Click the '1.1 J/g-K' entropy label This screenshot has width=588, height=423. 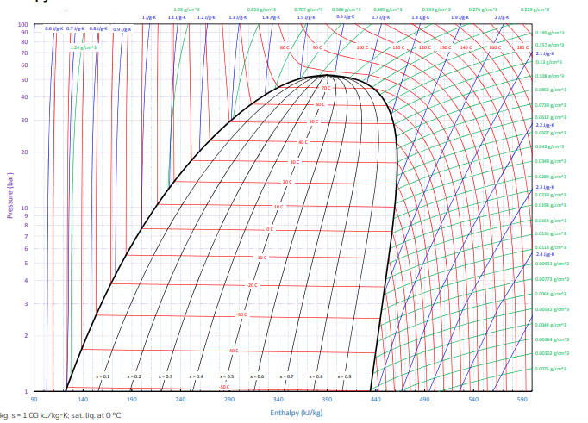177,17
